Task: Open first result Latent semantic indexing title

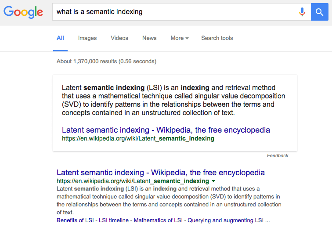Action: pyautogui.click(x=160, y=173)
